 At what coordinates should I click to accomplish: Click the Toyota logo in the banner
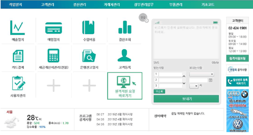click(x=238, y=105)
